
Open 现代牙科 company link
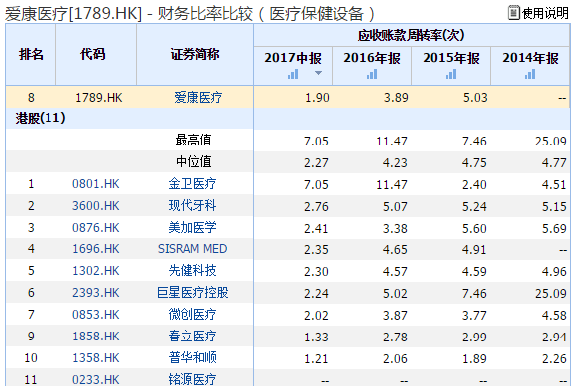[x=192, y=206]
